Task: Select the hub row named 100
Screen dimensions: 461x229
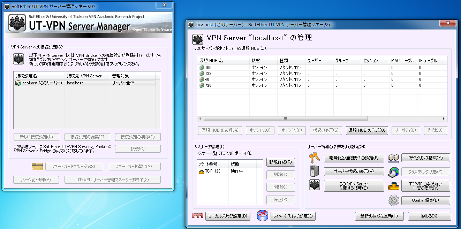Action: coord(322,68)
